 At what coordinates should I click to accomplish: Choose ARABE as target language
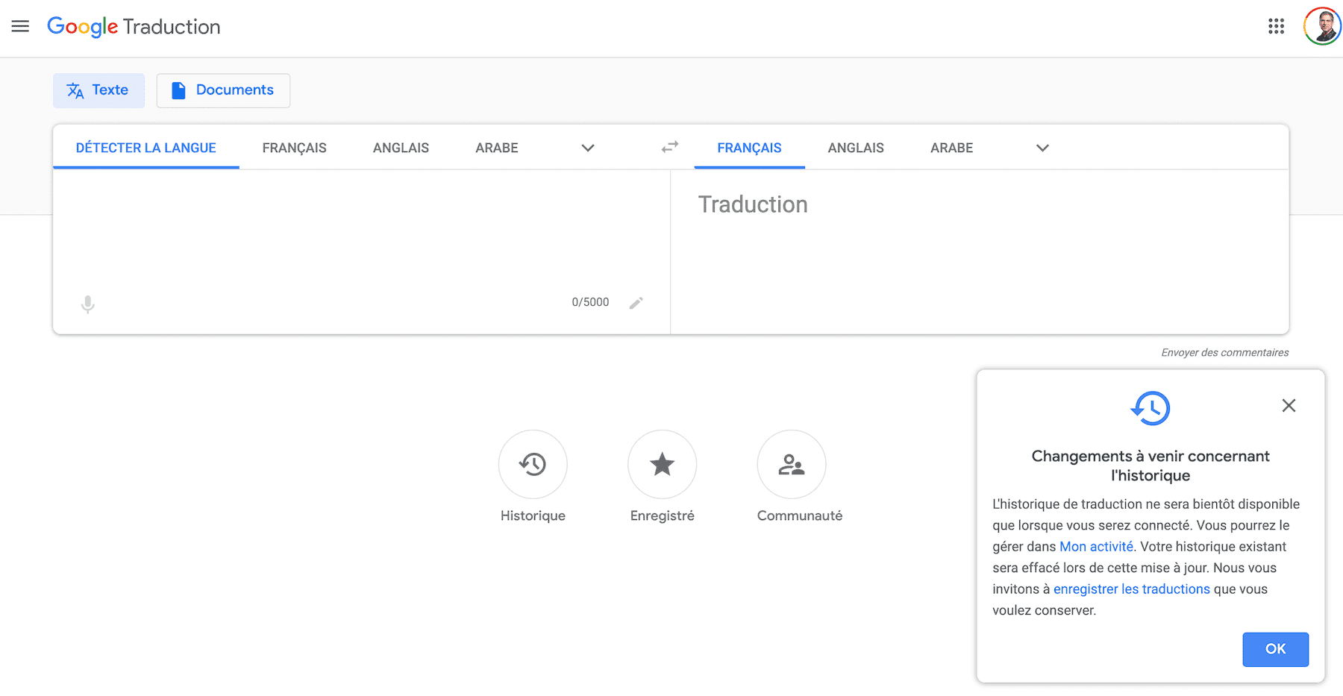coord(951,148)
